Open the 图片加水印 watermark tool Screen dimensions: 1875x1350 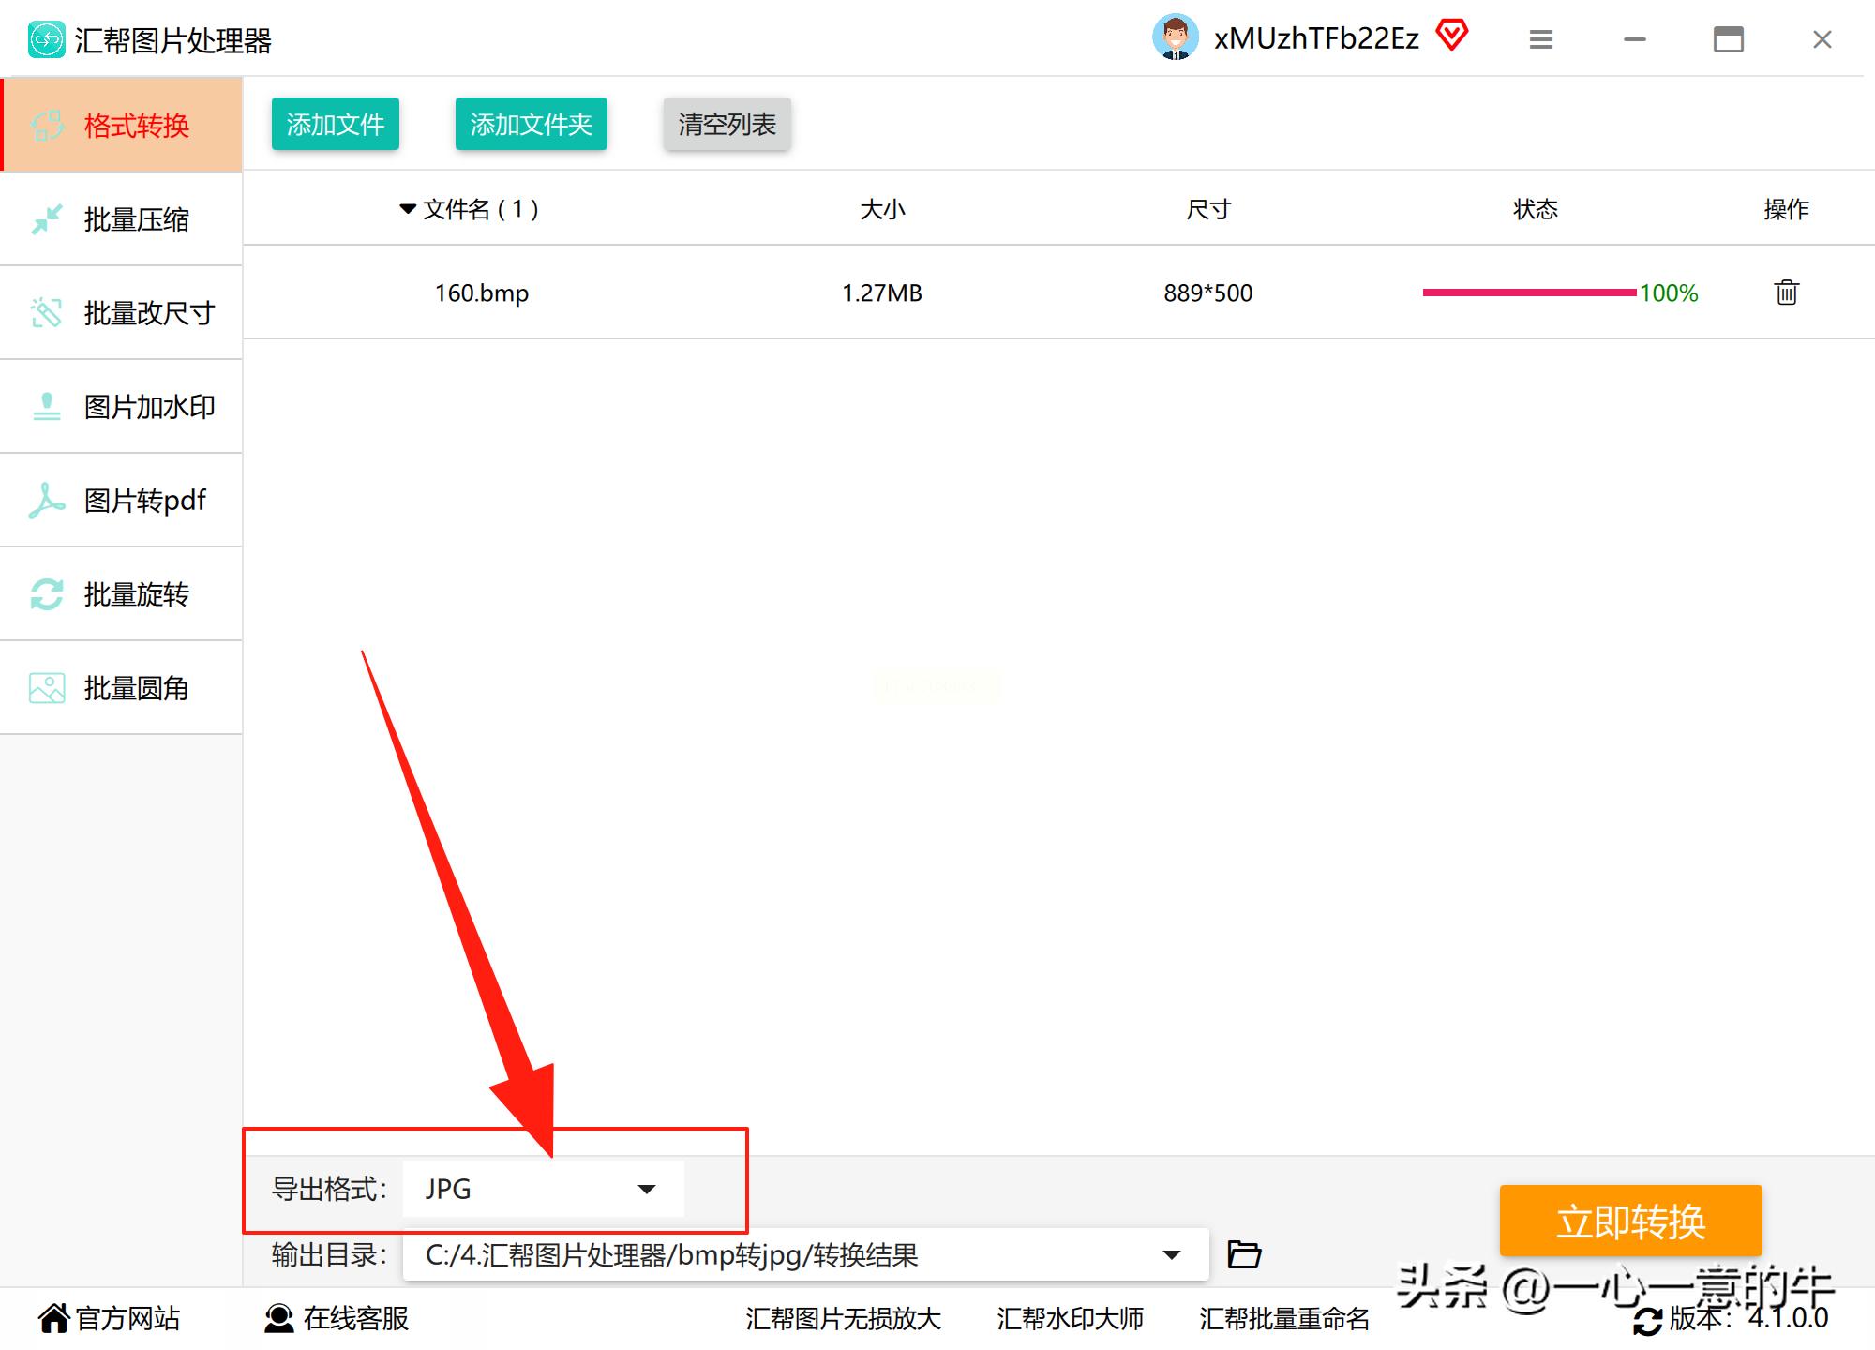122,406
